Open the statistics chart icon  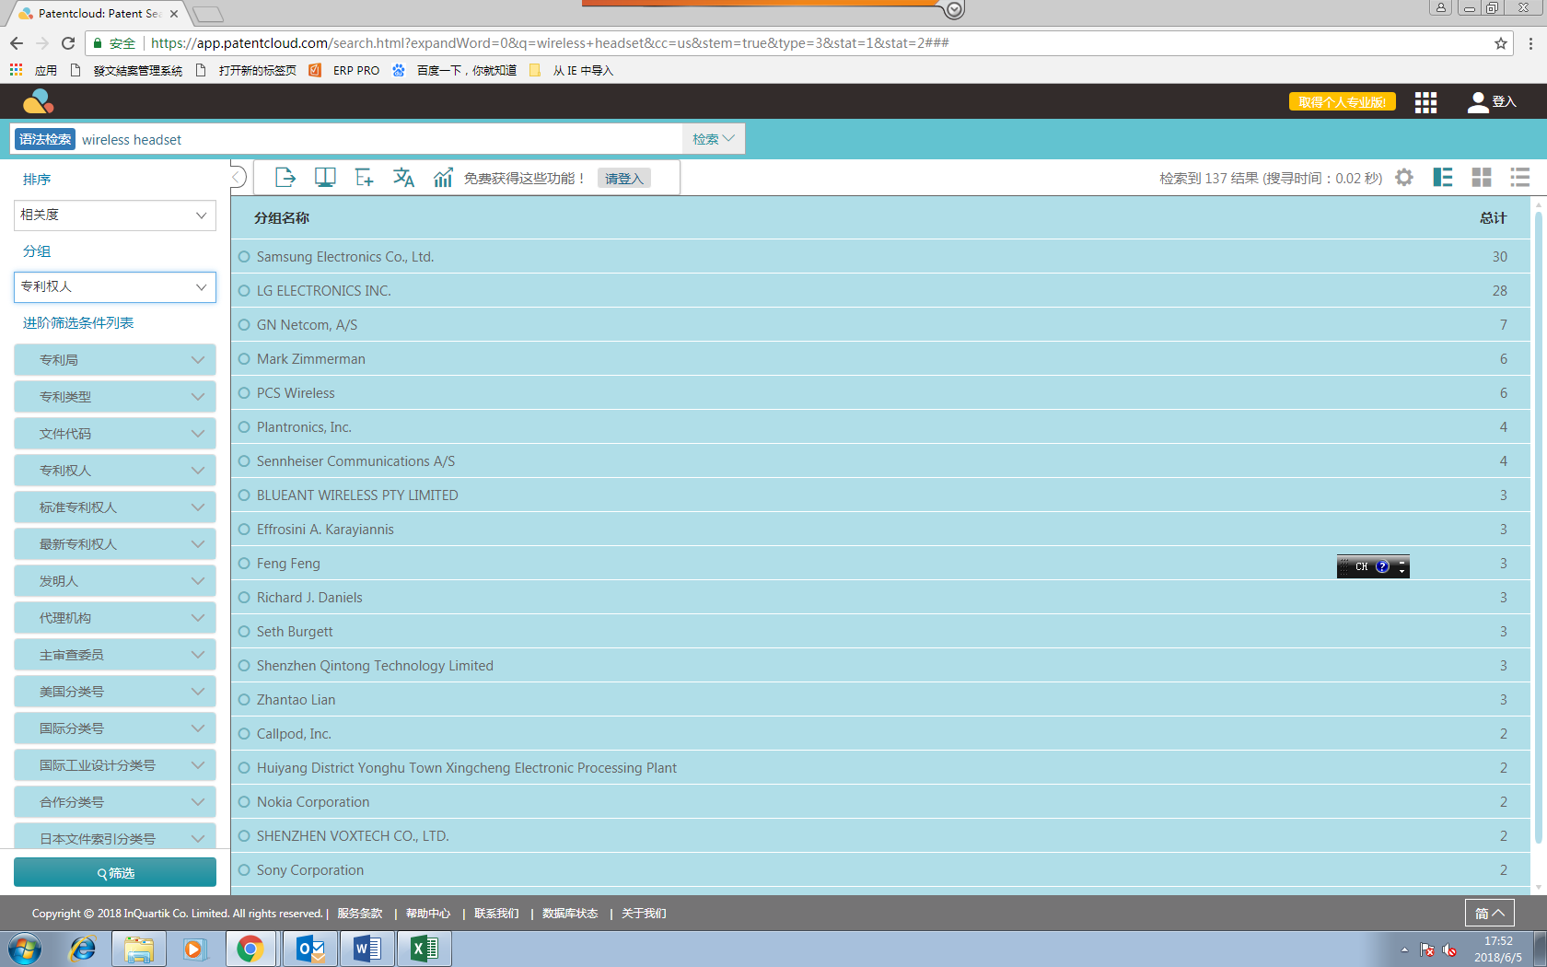[443, 178]
